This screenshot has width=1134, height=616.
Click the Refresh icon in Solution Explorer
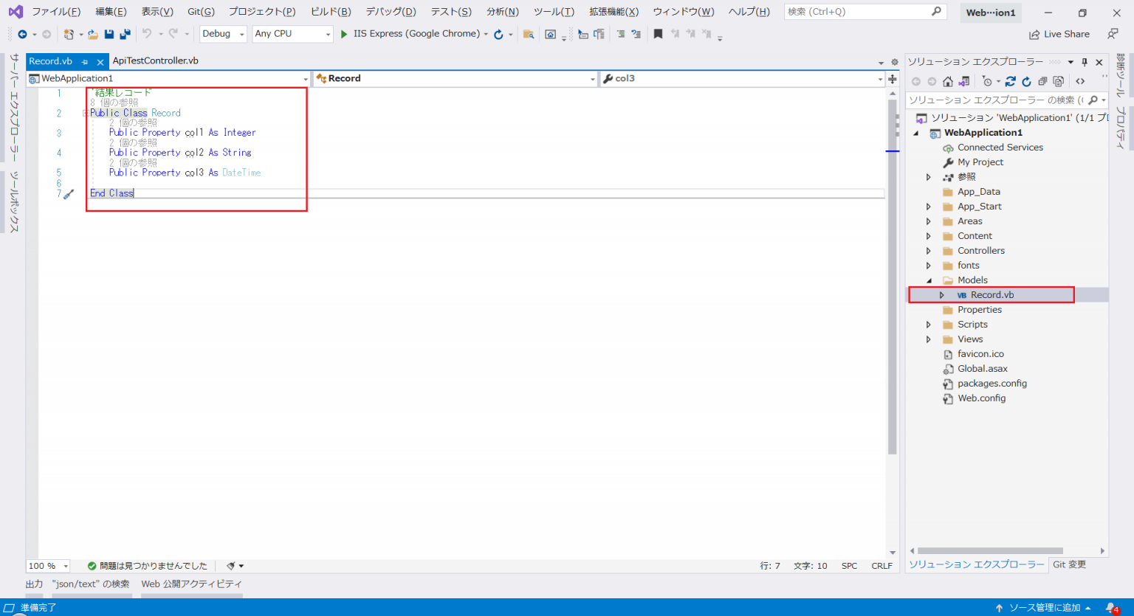point(1027,81)
